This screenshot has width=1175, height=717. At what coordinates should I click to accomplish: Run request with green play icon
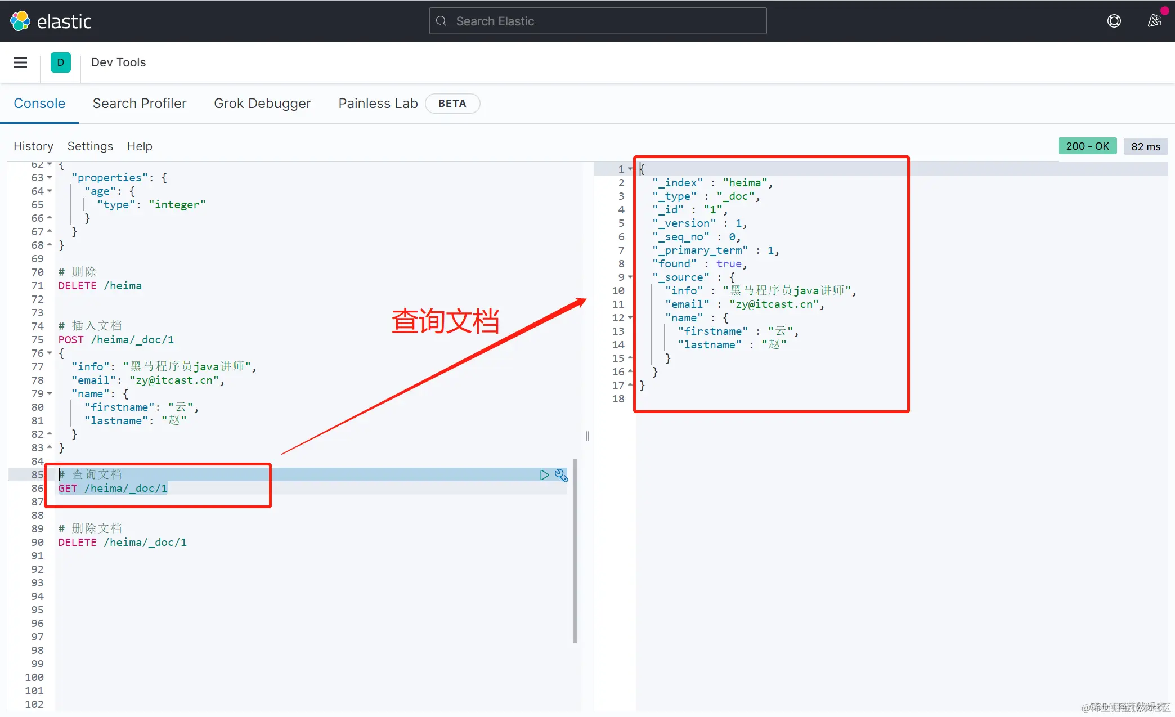point(544,475)
